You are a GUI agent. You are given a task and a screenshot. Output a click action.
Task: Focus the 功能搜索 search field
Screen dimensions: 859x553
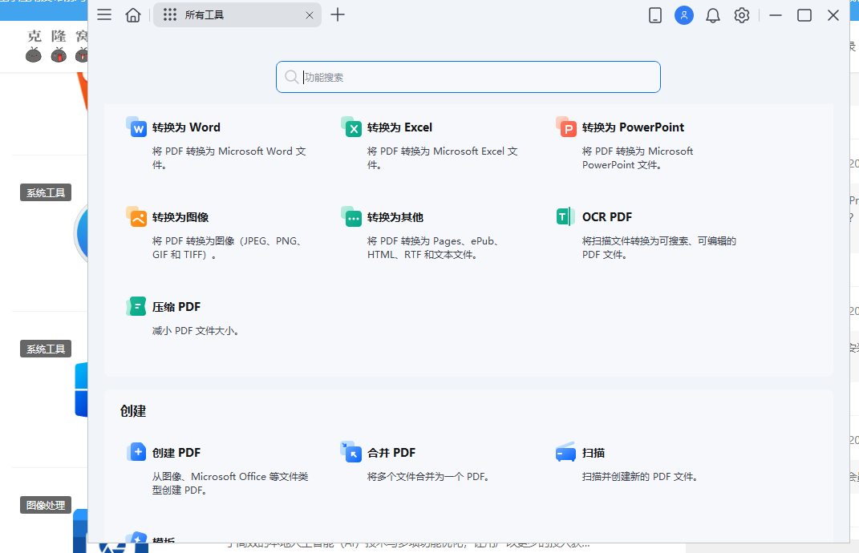468,77
